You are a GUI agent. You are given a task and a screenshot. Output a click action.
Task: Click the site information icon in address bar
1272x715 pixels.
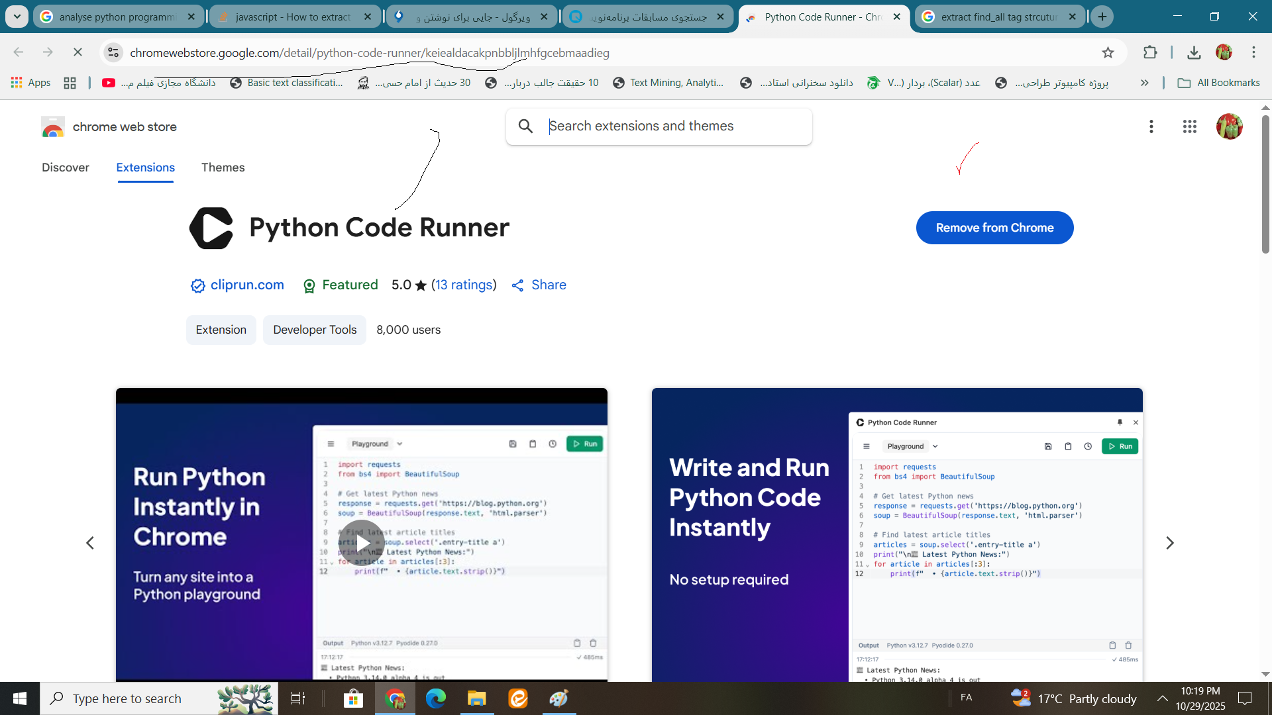click(x=113, y=52)
